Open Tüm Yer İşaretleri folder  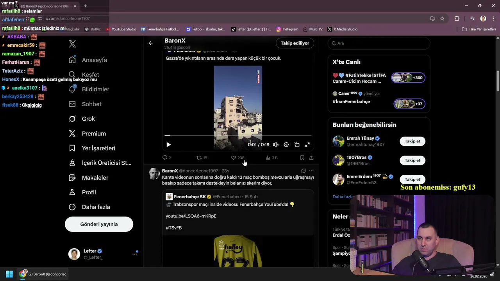(x=479, y=29)
